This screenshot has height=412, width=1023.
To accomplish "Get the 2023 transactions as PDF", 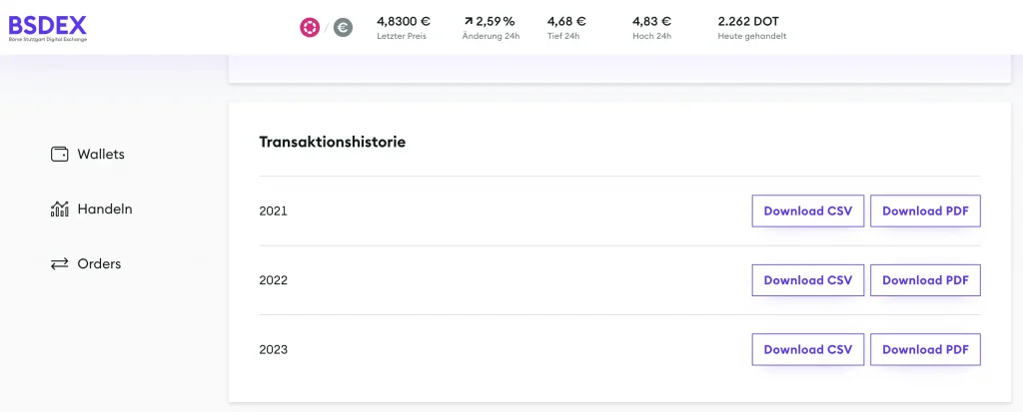I will point(925,350).
